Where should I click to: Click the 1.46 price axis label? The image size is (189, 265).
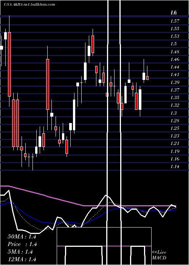pyautogui.click(x=175, y=59)
